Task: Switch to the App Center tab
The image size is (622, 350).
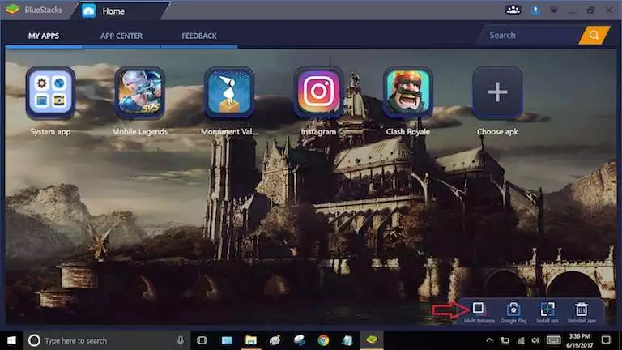Action: (121, 36)
